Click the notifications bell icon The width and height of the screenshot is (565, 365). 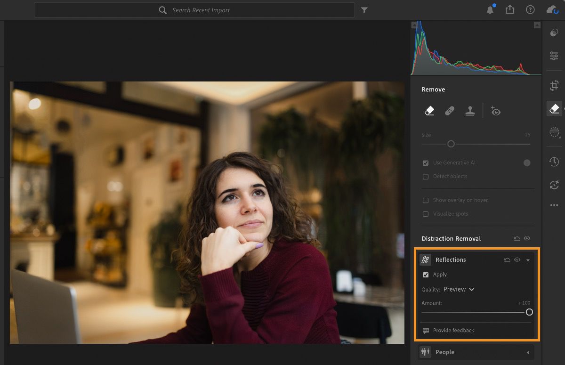pos(490,10)
